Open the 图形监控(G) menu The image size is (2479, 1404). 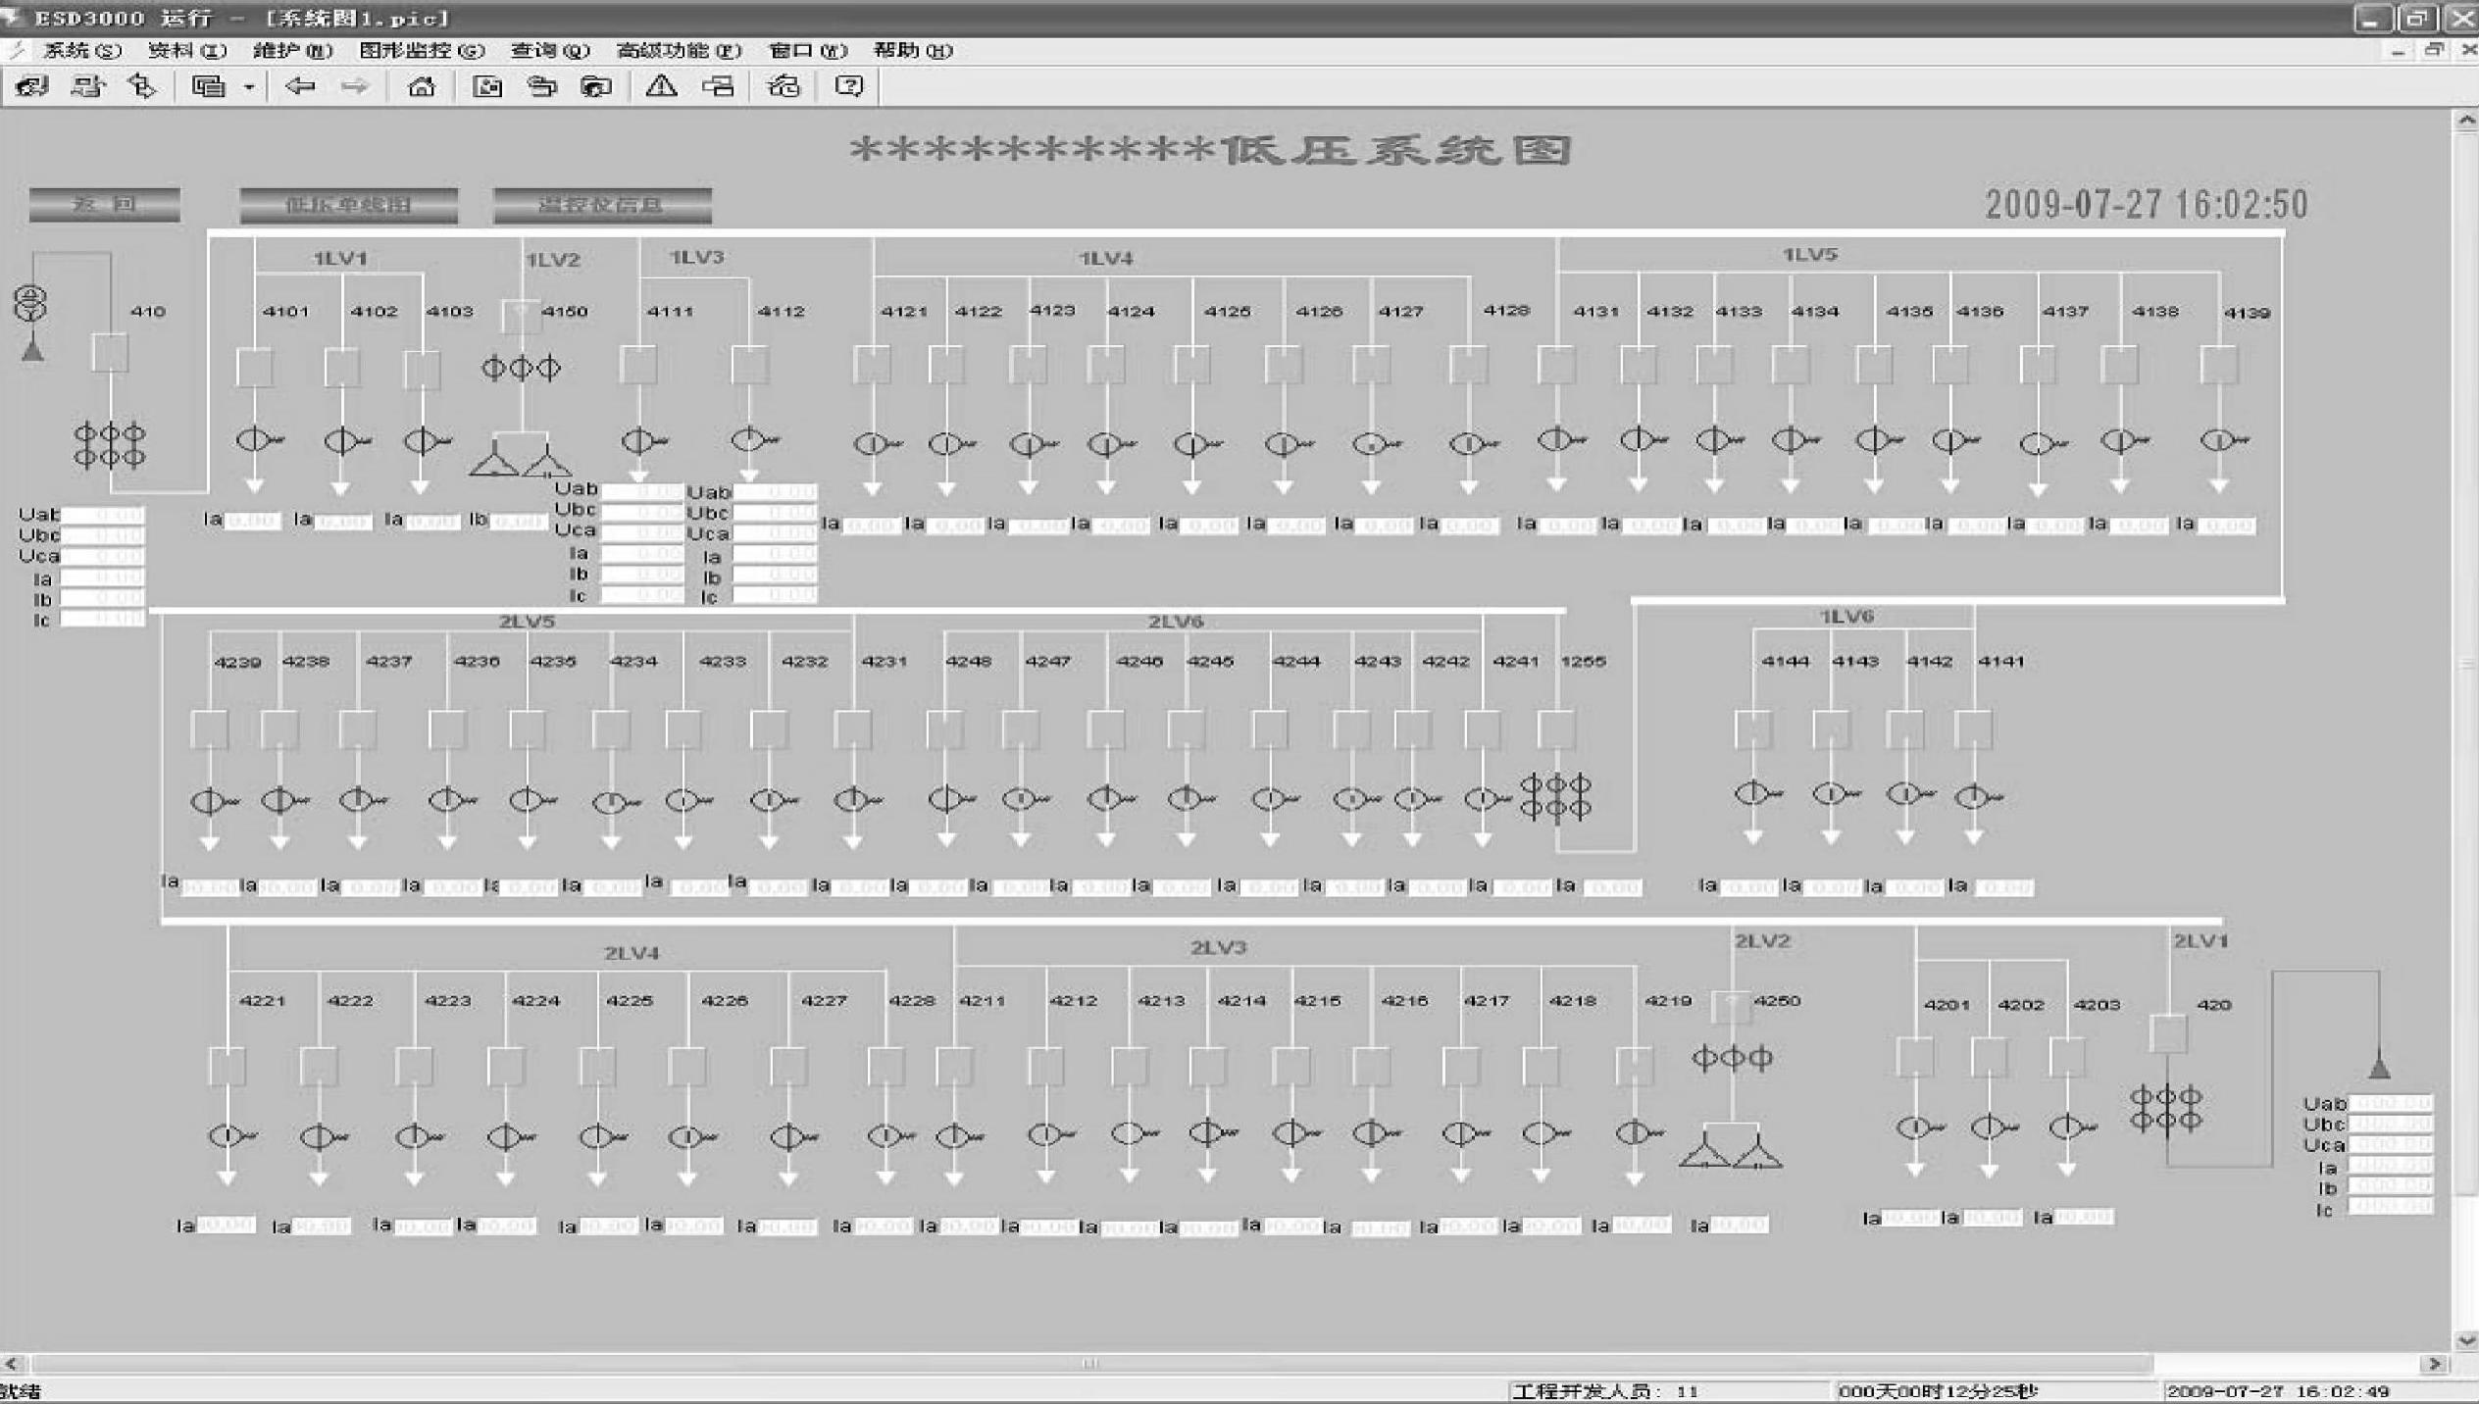point(422,50)
